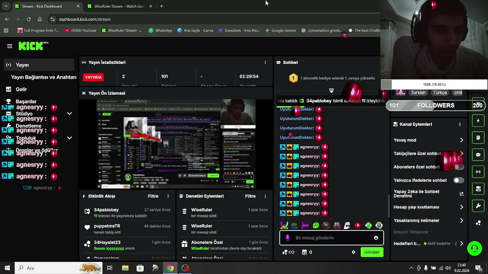
Task: Open Yavaş mod options
Action: coord(429,140)
